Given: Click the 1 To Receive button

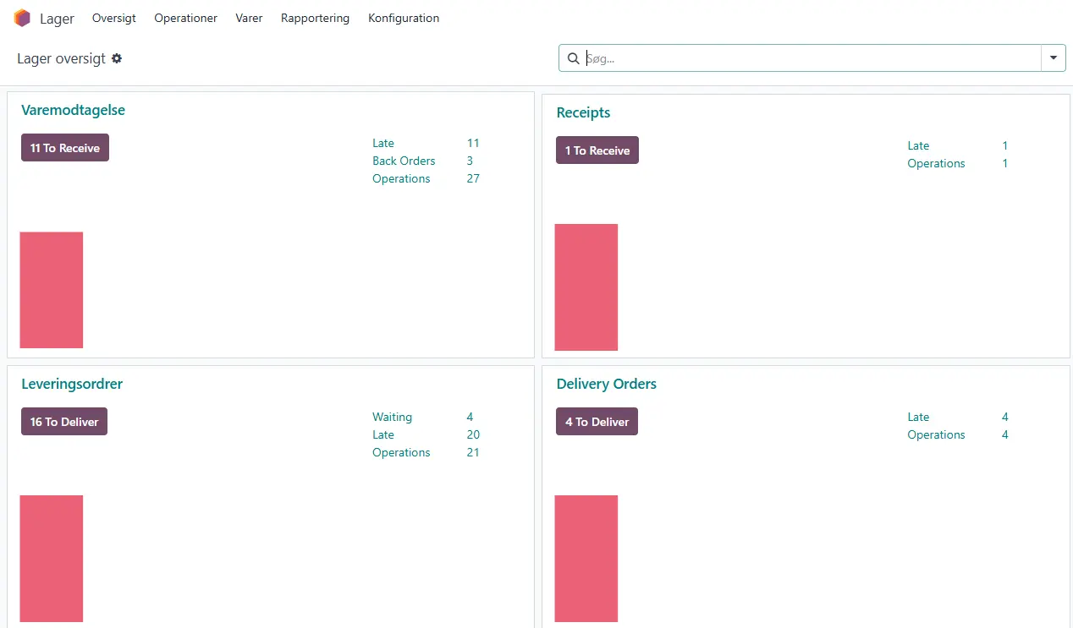Looking at the screenshot, I should (x=597, y=150).
